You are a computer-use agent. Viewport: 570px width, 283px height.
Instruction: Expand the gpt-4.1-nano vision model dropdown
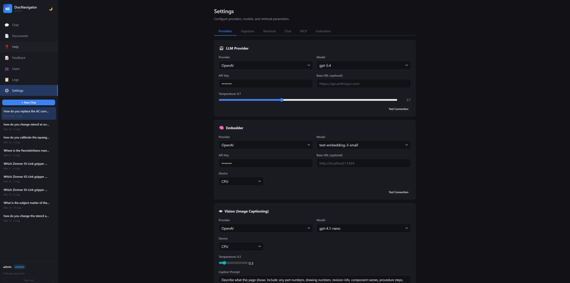363,228
